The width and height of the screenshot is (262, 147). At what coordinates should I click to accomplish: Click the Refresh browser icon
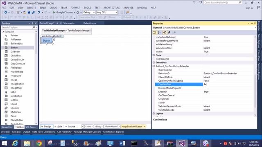point(78,12)
